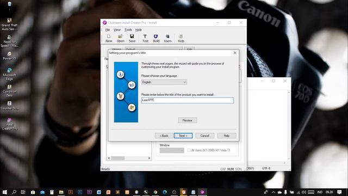Select the Grand Theft Auto San desktop shortcut
Viewport: 348px width, 196px height.
click(x=9, y=24)
